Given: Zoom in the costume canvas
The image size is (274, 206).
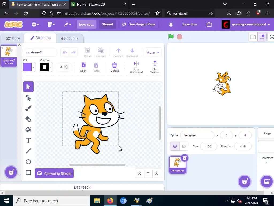Looking at the screenshot, I should point(157,174).
